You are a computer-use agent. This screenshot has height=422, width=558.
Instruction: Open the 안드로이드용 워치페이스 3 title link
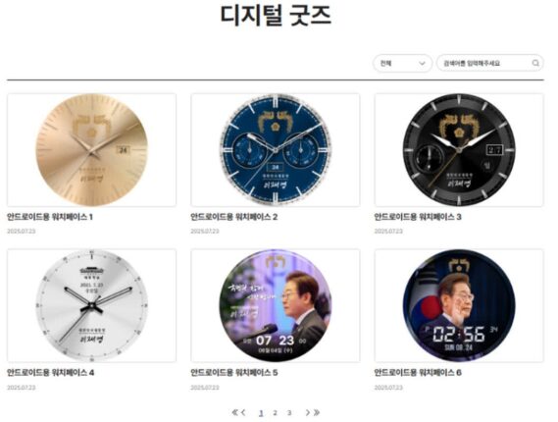(x=418, y=217)
